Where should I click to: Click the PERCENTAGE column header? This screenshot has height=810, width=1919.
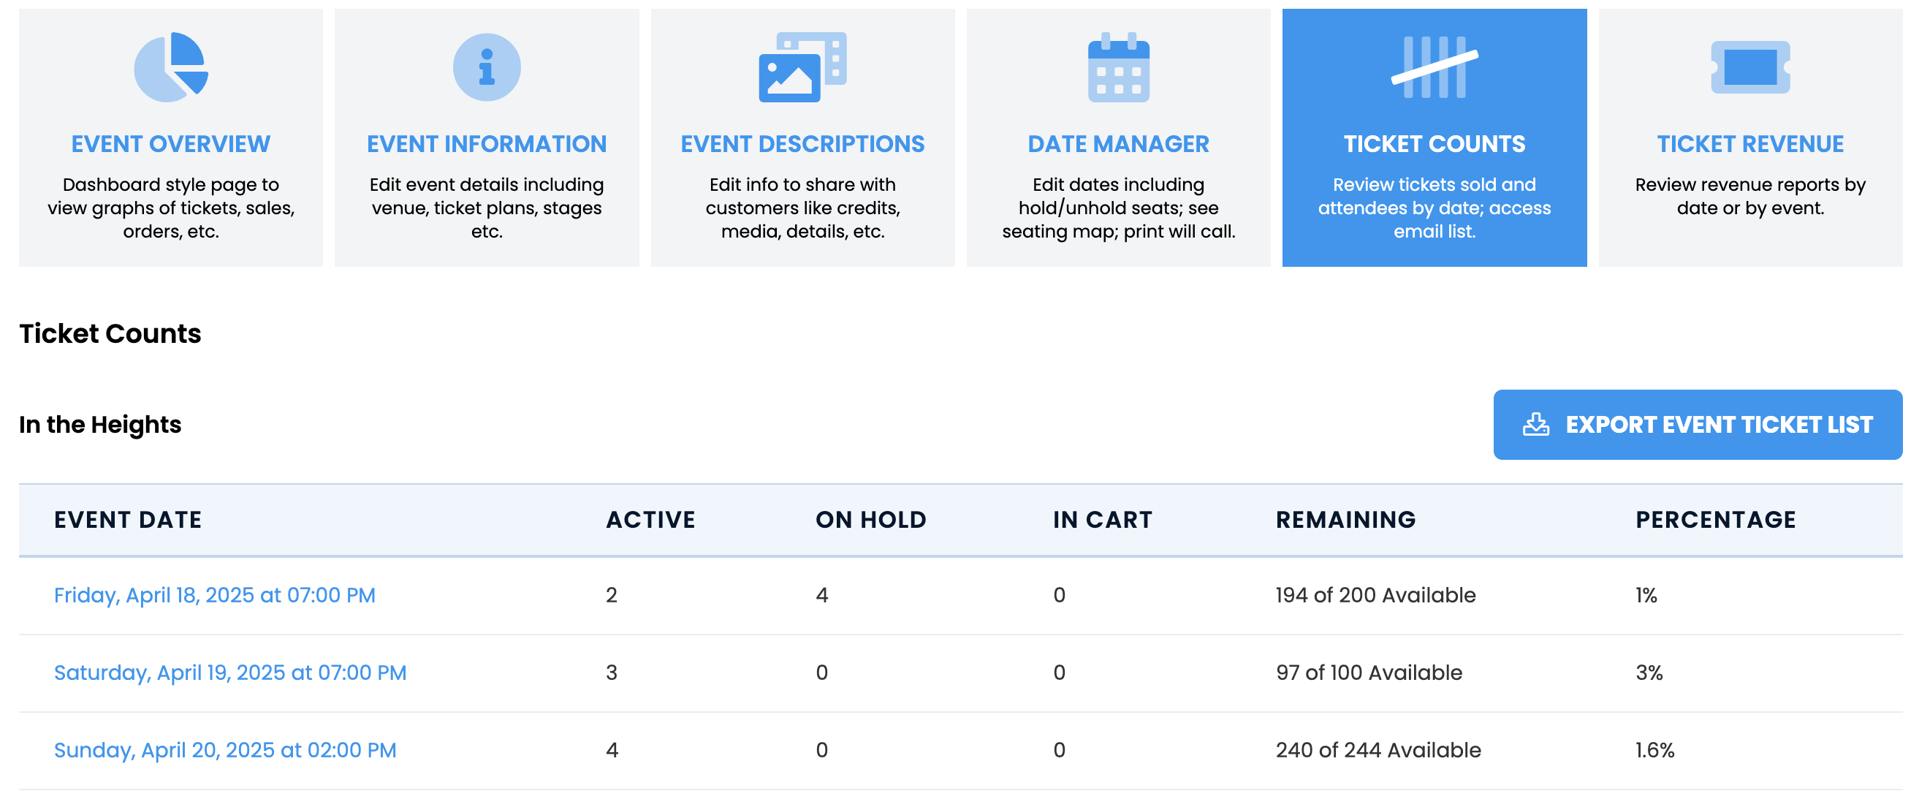[x=1716, y=519]
